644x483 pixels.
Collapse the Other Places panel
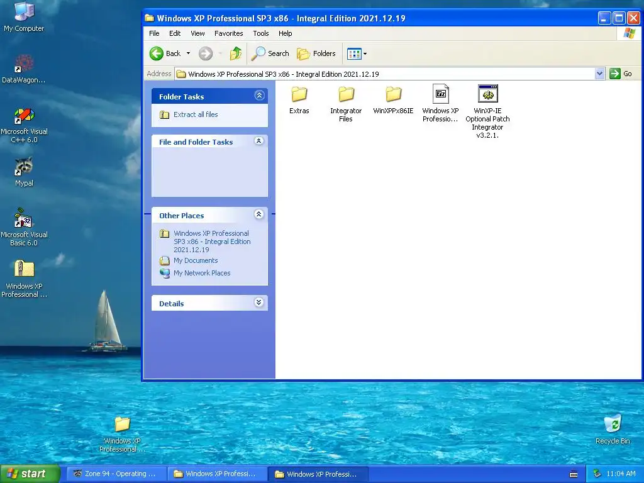(258, 214)
